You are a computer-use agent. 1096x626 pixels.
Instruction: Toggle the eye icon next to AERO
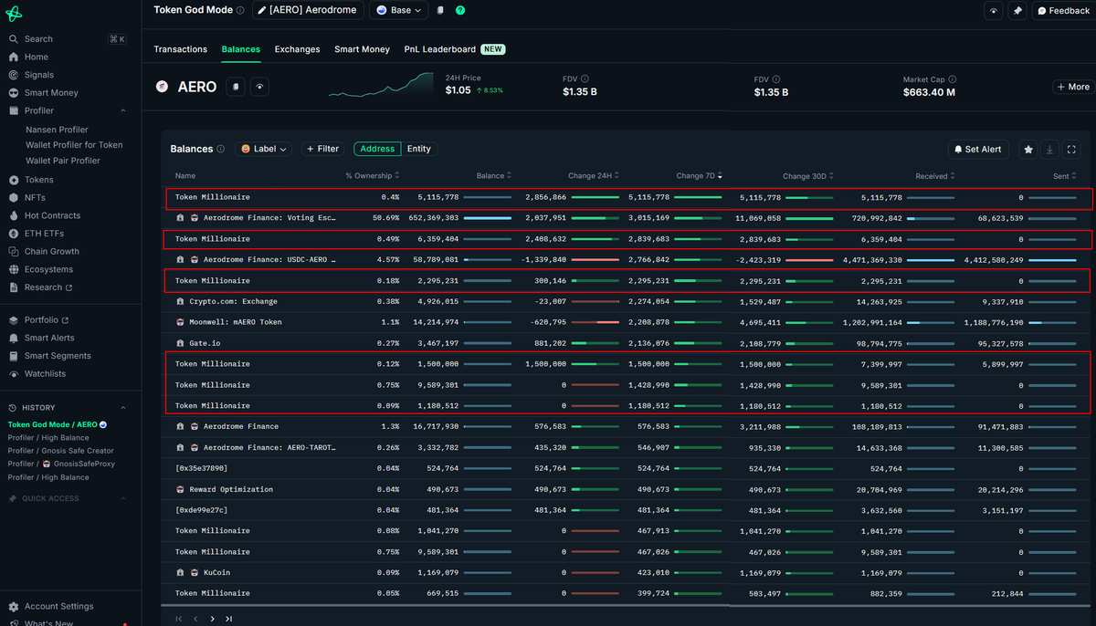pos(260,87)
